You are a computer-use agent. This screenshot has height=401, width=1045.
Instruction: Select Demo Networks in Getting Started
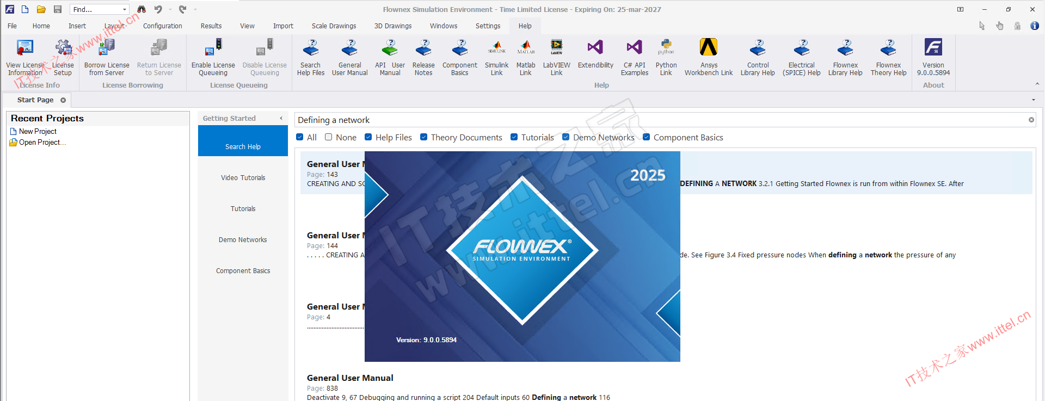click(x=243, y=240)
